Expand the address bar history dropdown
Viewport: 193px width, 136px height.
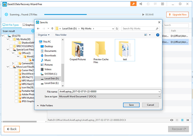113,29
